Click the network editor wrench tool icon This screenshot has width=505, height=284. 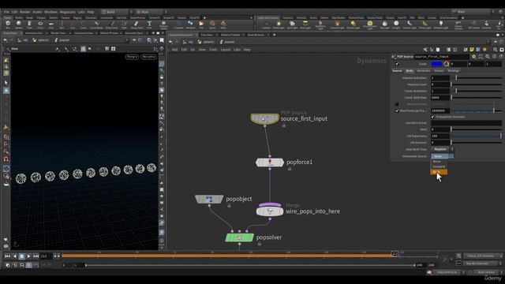click(x=425, y=50)
